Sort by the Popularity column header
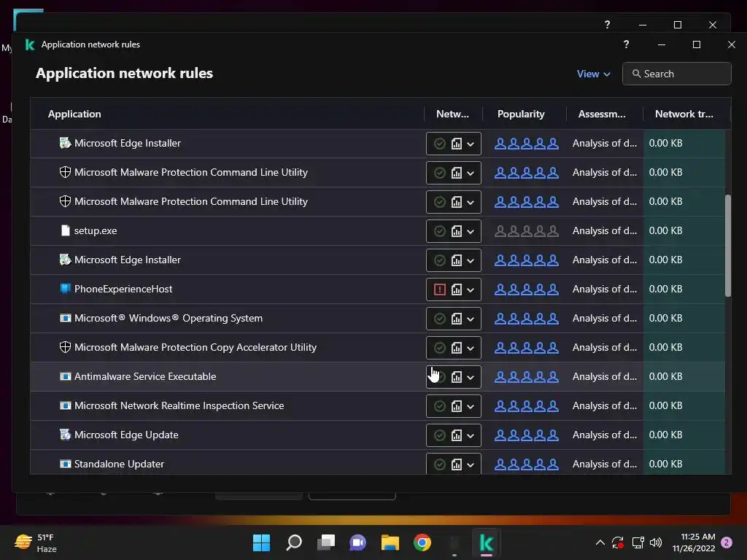 [x=521, y=114]
